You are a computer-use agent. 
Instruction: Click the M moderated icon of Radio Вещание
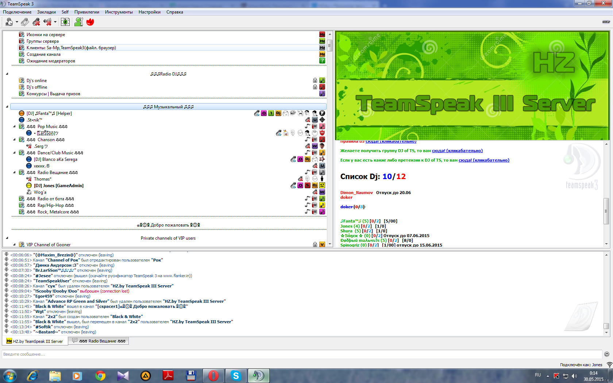pyautogui.click(x=315, y=173)
